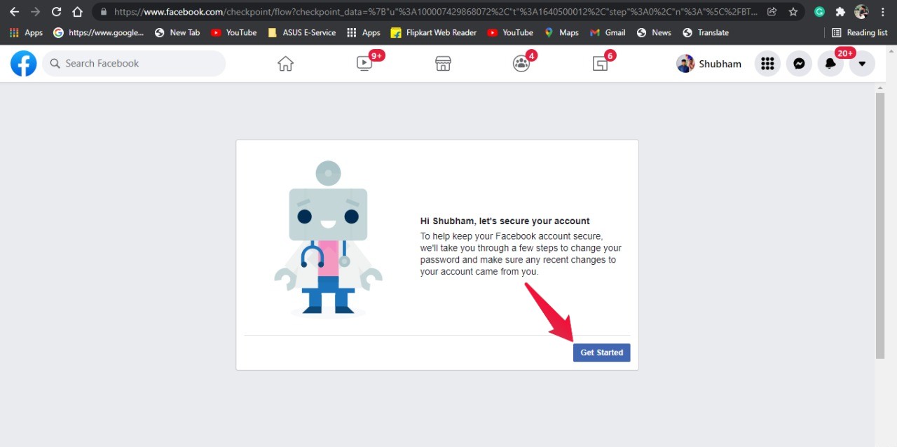Click the Facebook logo
The height and width of the screenshot is (447, 897).
(x=24, y=64)
